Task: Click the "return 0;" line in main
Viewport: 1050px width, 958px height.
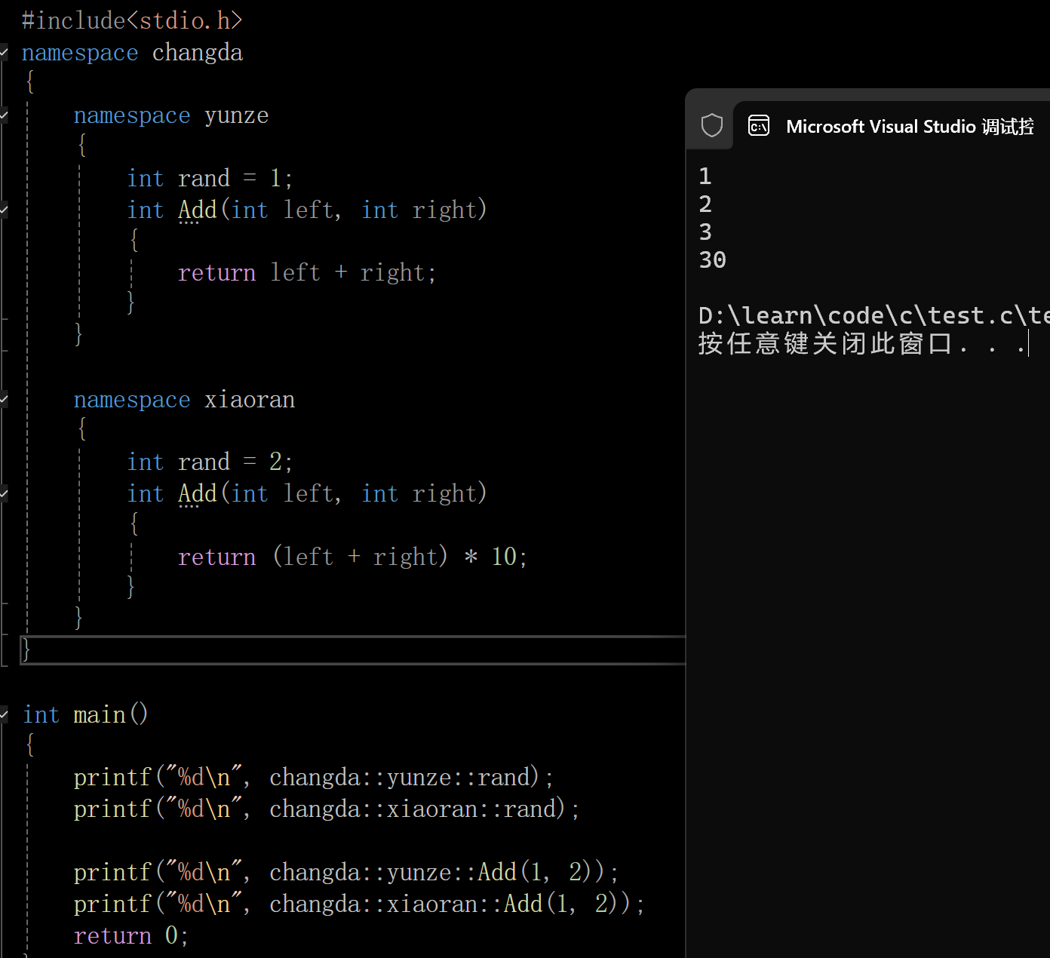Action: pos(130,935)
